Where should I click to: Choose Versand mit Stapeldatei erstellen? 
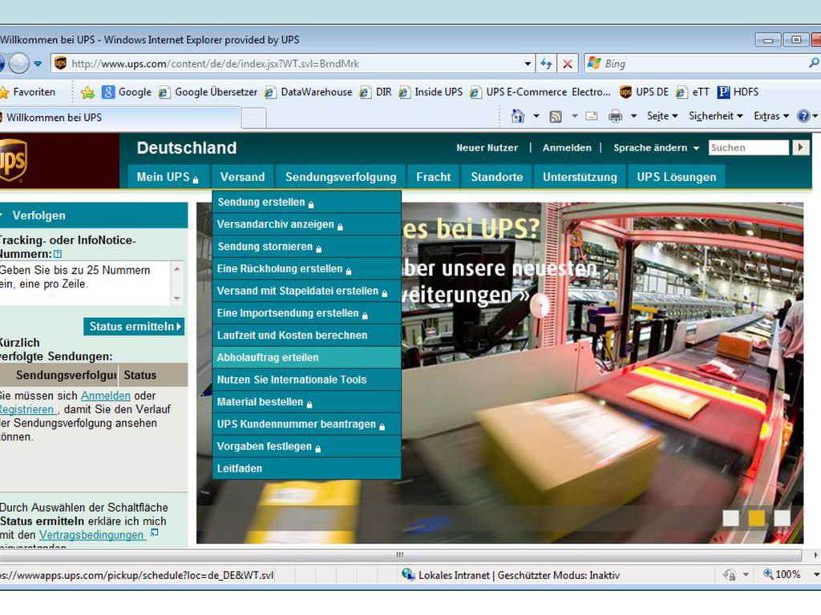pyautogui.click(x=307, y=291)
